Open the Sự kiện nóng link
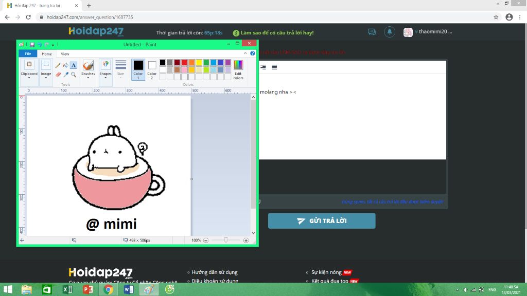 [326, 272]
